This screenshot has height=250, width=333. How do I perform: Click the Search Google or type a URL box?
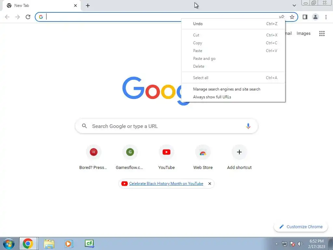[166, 126]
